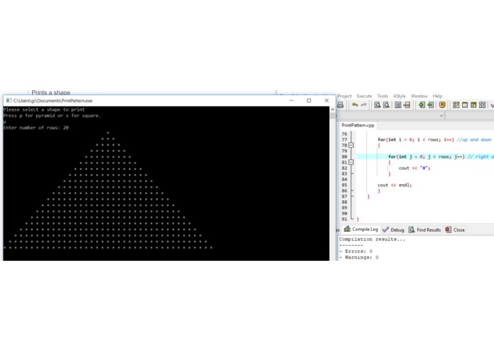494x351 pixels.
Task: Open Find with the first magnifier icon
Action: (377, 105)
